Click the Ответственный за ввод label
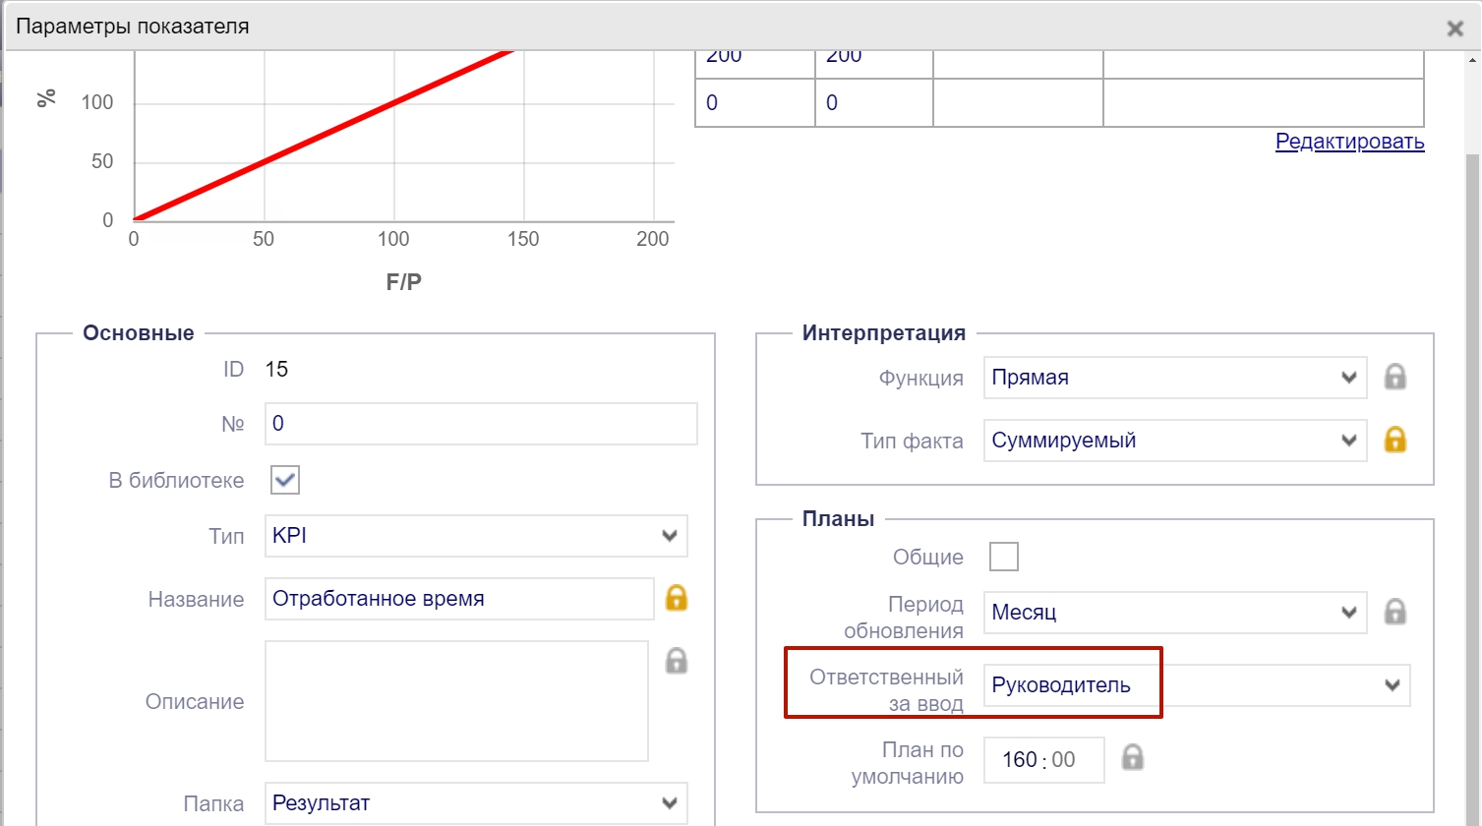 tap(886, 690)
